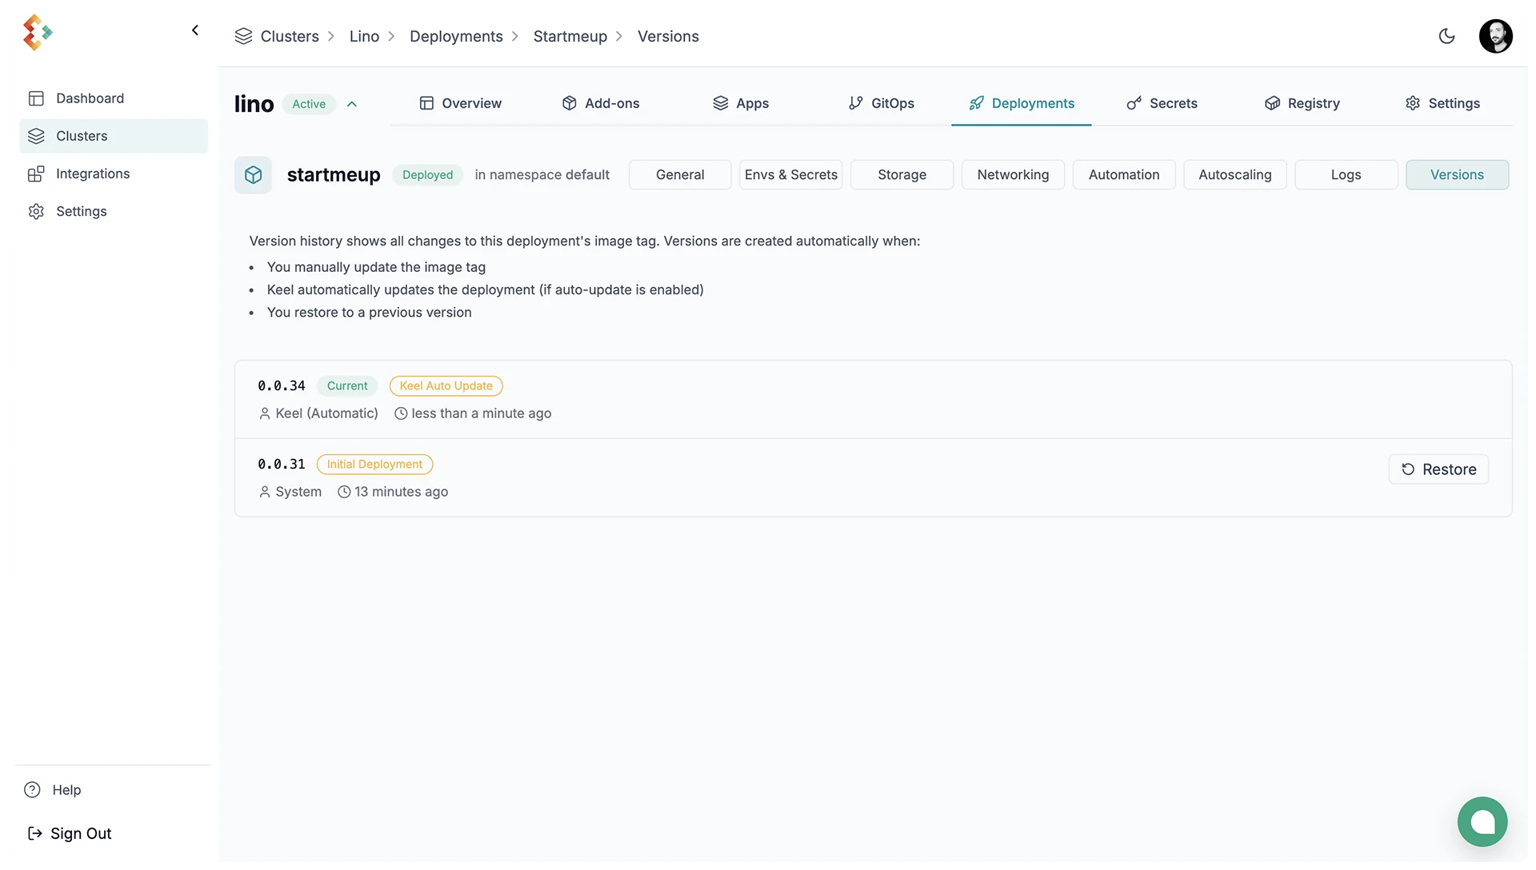The height and width of the screenshot is (870, 1536).
Task: Go to Integrations in the sidebar
Action: coord(92,174)
